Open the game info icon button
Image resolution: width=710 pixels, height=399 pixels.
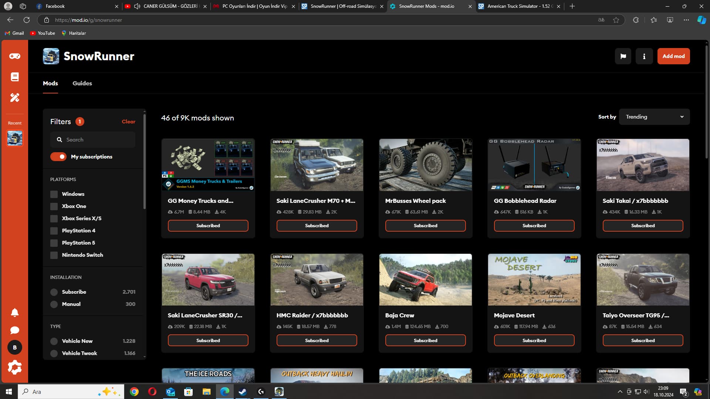[x=644, y=56]
